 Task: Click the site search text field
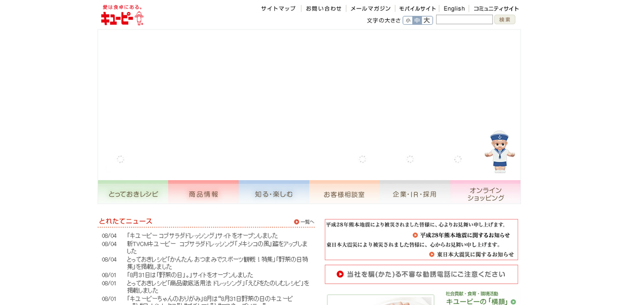(x=464, y=20)
